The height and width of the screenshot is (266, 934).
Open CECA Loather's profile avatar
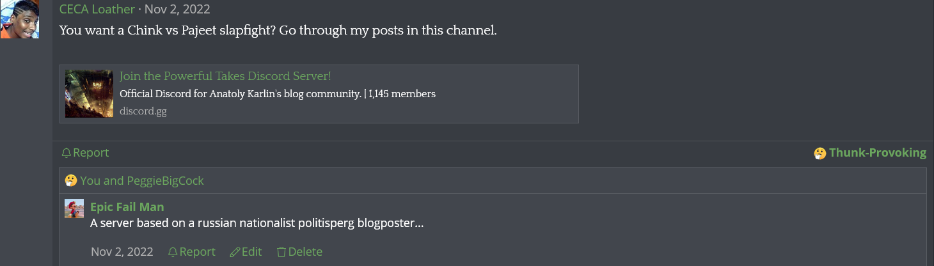tap(20, 19)
